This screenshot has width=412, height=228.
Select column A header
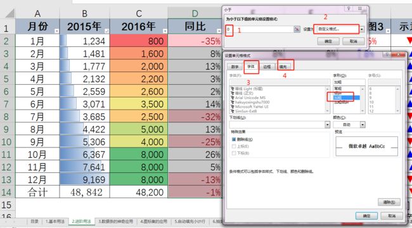(37, 13)
